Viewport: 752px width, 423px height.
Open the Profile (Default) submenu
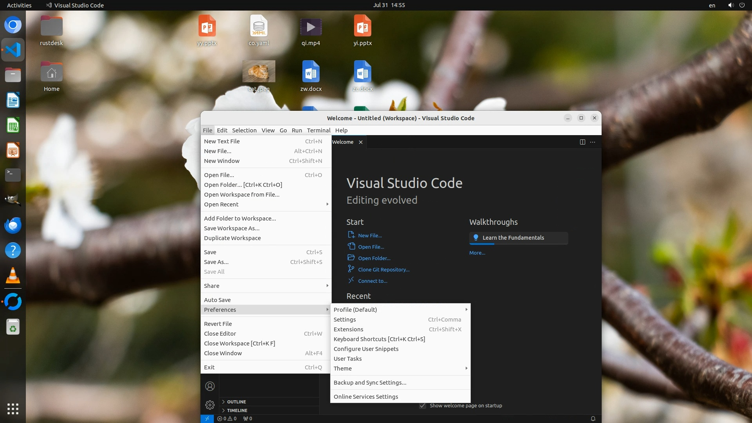355,309
